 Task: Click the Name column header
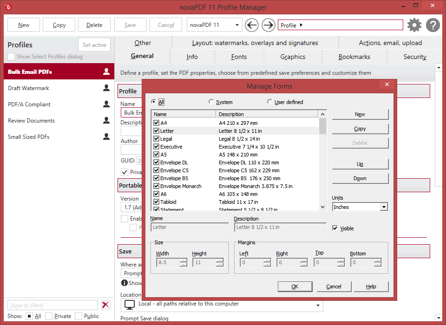click(184, 114)
